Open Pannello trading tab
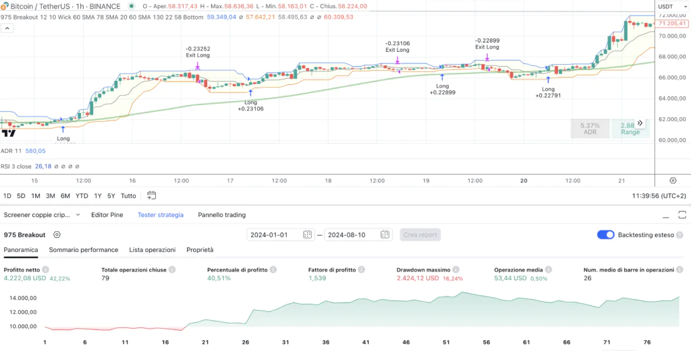Viewport: 691px width, 351px height. pos(221,215)
